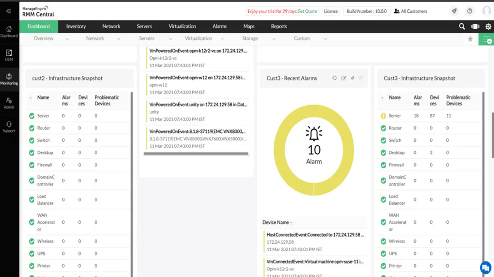Open the All Customers selector
The width and height of the screenshot is (494, 277).
point(410,11)
